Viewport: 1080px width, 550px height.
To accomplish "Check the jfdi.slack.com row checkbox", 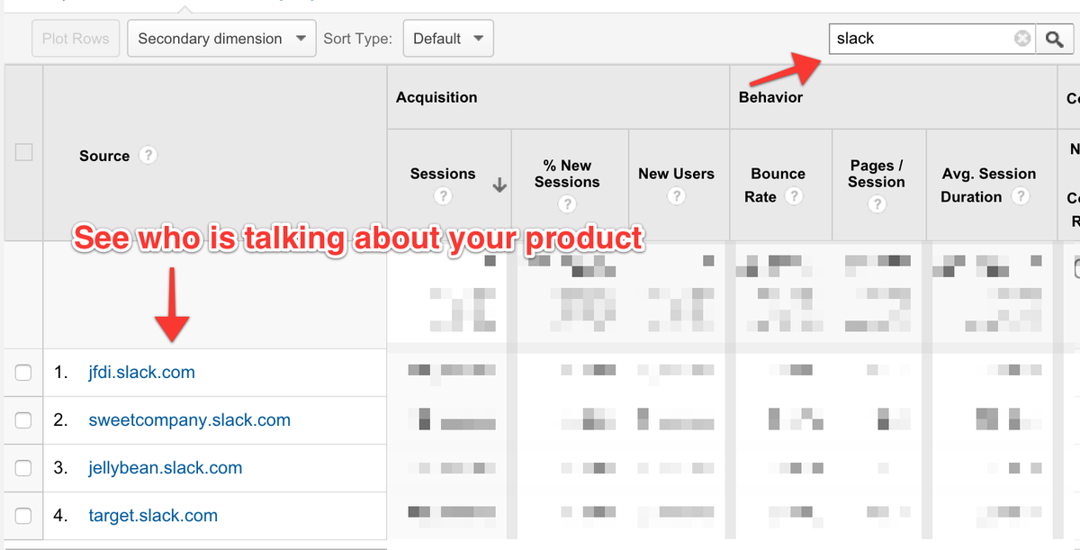I will click(x=23, y=373).
